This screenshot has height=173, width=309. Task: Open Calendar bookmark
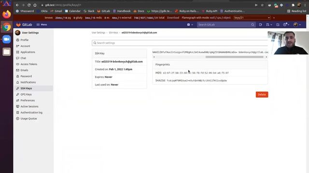[x=73, y=11]
